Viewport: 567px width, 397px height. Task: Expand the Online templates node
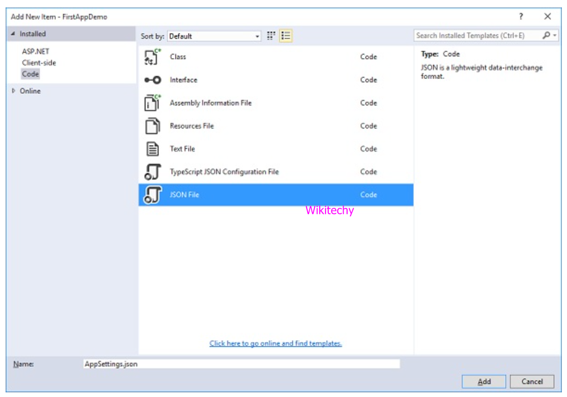pos(13,91)
